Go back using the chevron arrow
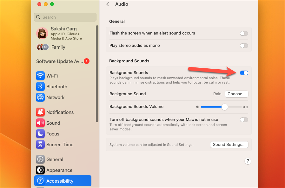This screenshot has height=188, width=285. [x=108, y=4]
